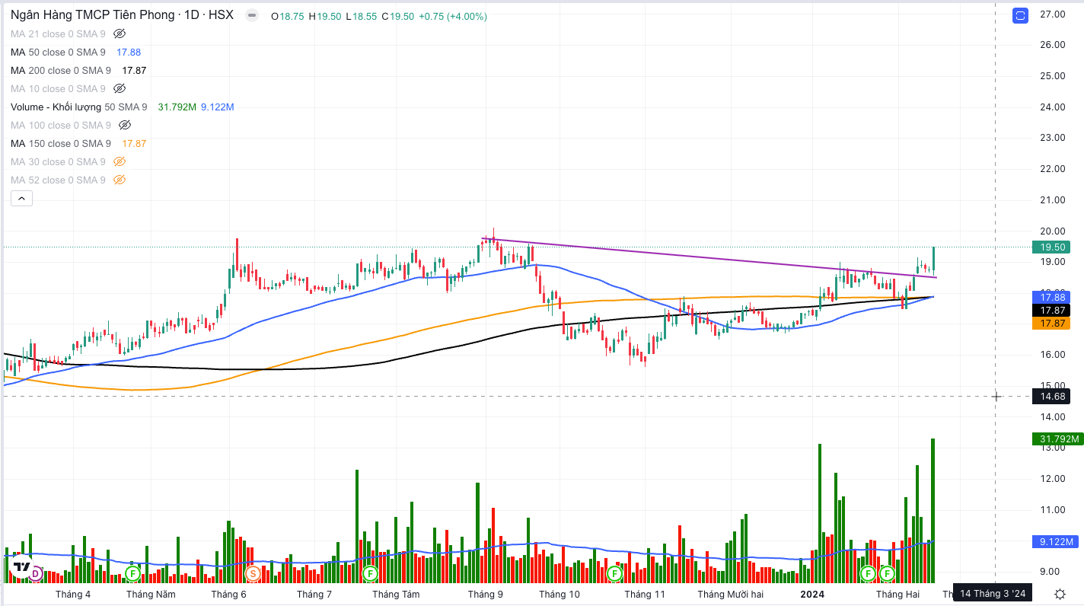1084x606 pixels.
Task: Open chart settings gear icon
Action: pos(1060,594)
